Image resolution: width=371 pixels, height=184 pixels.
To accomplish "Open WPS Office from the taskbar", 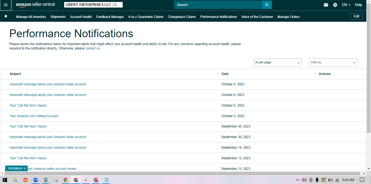I will 26,180.
